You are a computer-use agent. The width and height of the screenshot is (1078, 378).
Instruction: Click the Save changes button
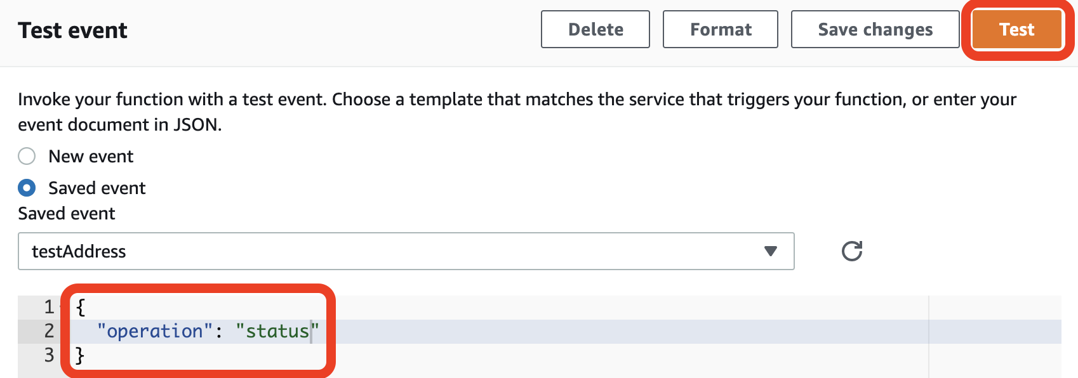pyautogui.click(x=875, y=29)
